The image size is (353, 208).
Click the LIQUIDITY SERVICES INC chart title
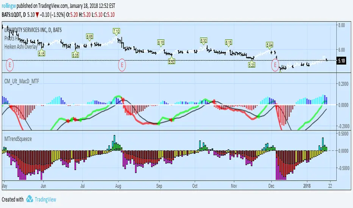click(33, 30)
